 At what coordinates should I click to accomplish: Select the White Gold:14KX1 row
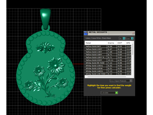(108, 71)
